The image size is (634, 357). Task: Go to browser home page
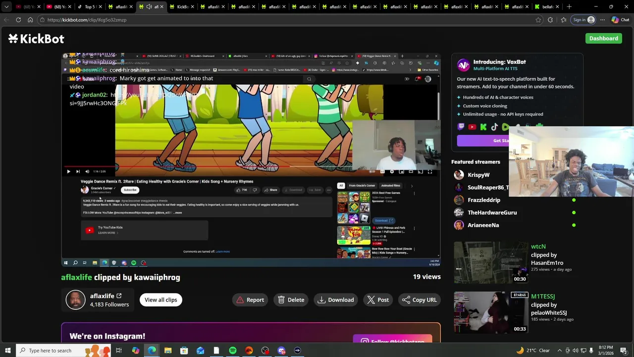point(30,20)
